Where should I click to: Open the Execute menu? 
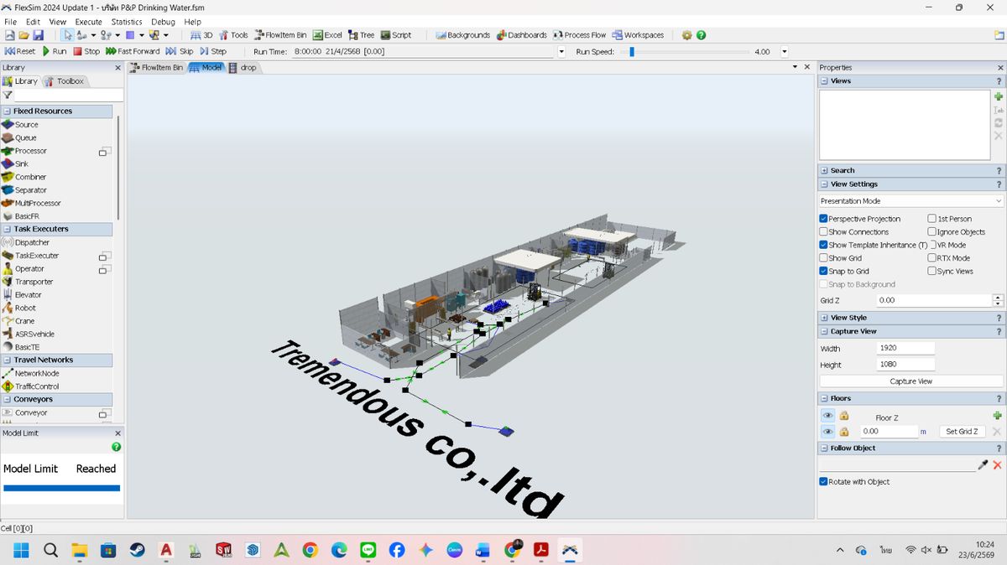point(88,22)
